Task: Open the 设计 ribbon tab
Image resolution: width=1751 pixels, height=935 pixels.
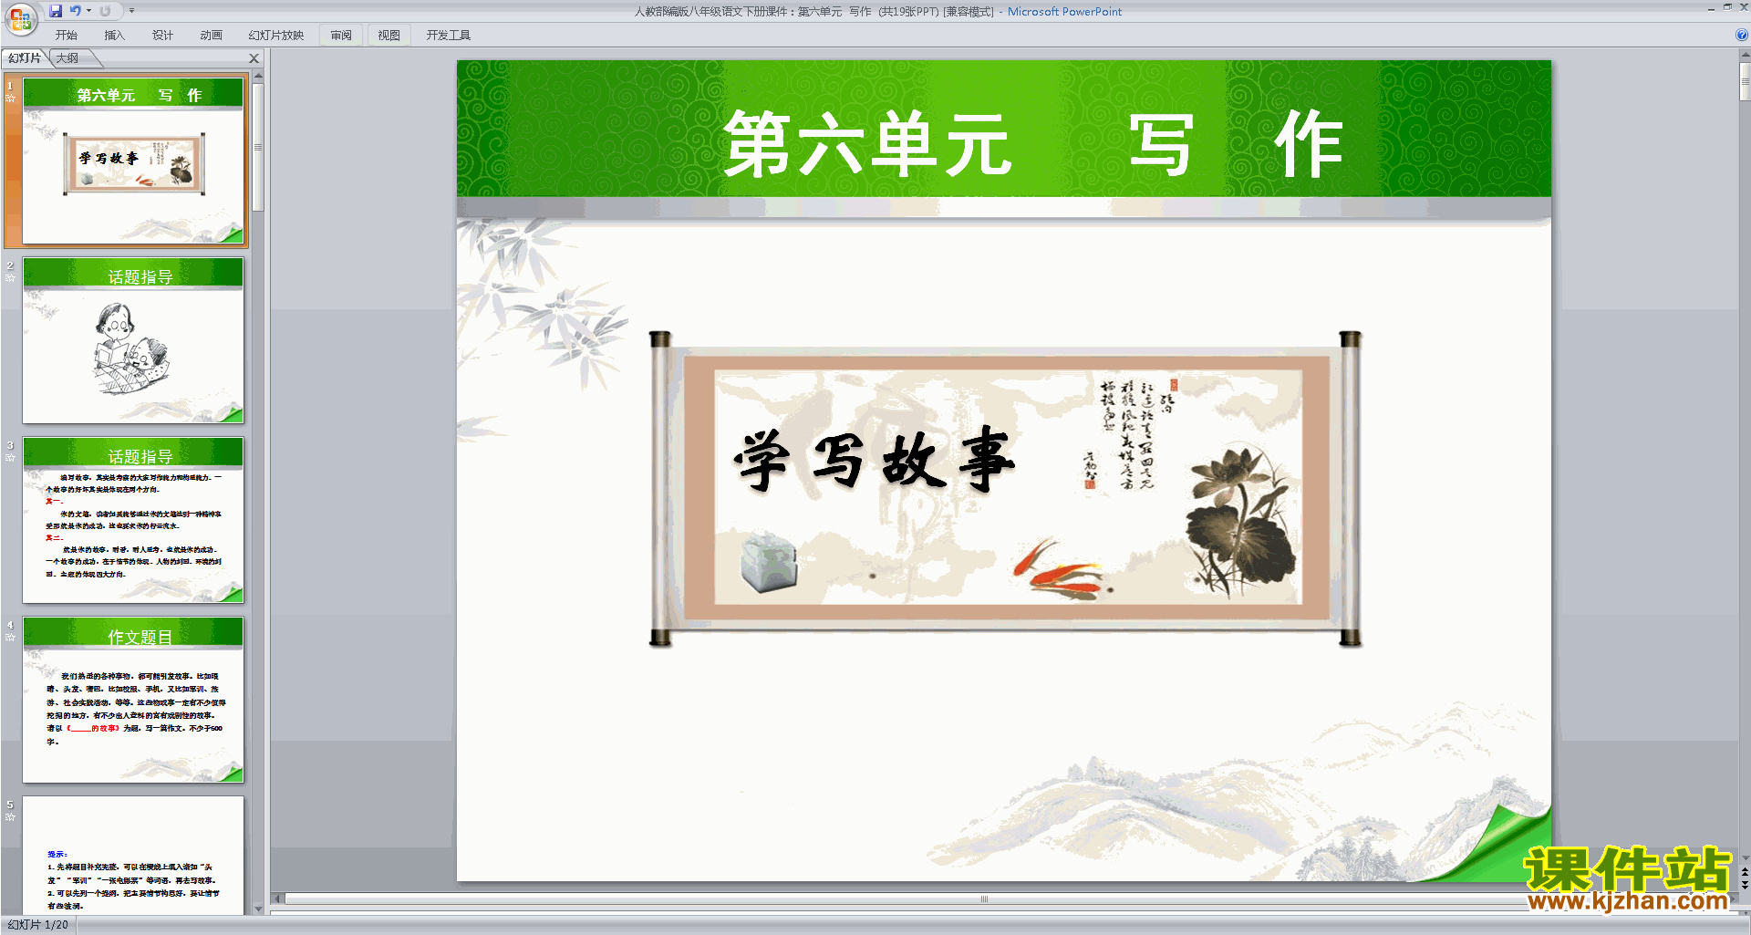Action: pos(162,36)
